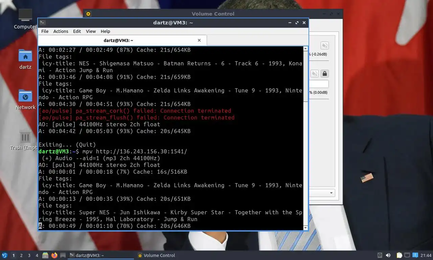The image size is (433, 260).
Task: Click the mpv http://136.243.156.30:1541/ command text
Action: point(135,151)
